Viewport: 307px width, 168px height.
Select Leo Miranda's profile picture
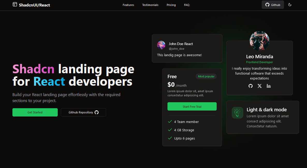pyautogui.click(x=259, y=40)
